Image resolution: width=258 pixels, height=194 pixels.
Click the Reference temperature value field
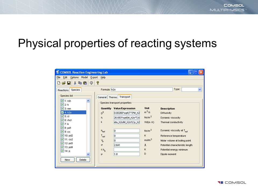127,136
